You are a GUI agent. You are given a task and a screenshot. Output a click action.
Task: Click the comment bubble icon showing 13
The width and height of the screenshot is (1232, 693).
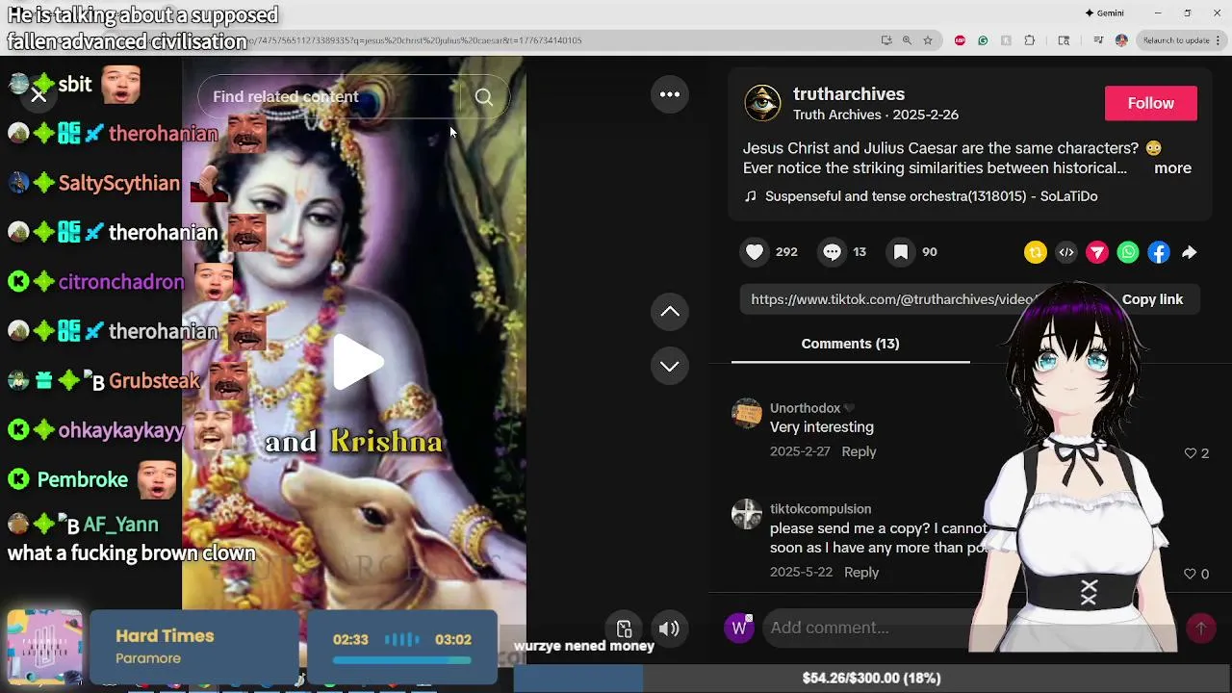pyautogui.click(x=832, y=252)
